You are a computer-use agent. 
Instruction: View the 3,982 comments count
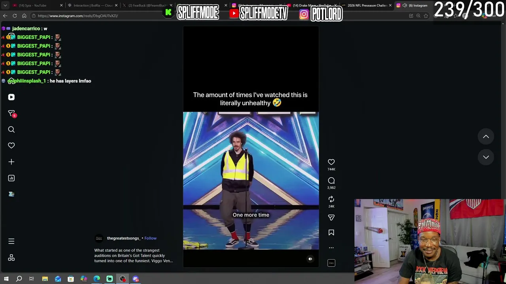click(331, 188)
